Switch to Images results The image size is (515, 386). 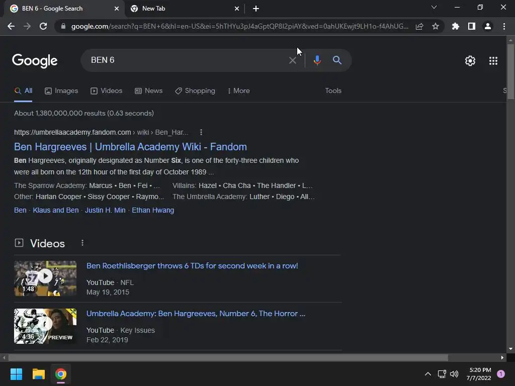click(x=61, y=90)
